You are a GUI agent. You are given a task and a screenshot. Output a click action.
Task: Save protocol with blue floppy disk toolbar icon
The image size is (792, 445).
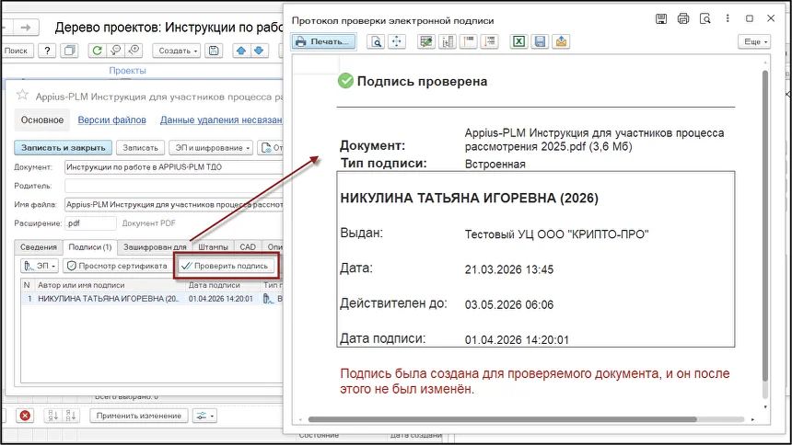(540, 41)
